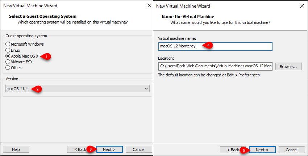Click Next on Select Guest OS page
The image size is (308, 156).
(109, 149)
